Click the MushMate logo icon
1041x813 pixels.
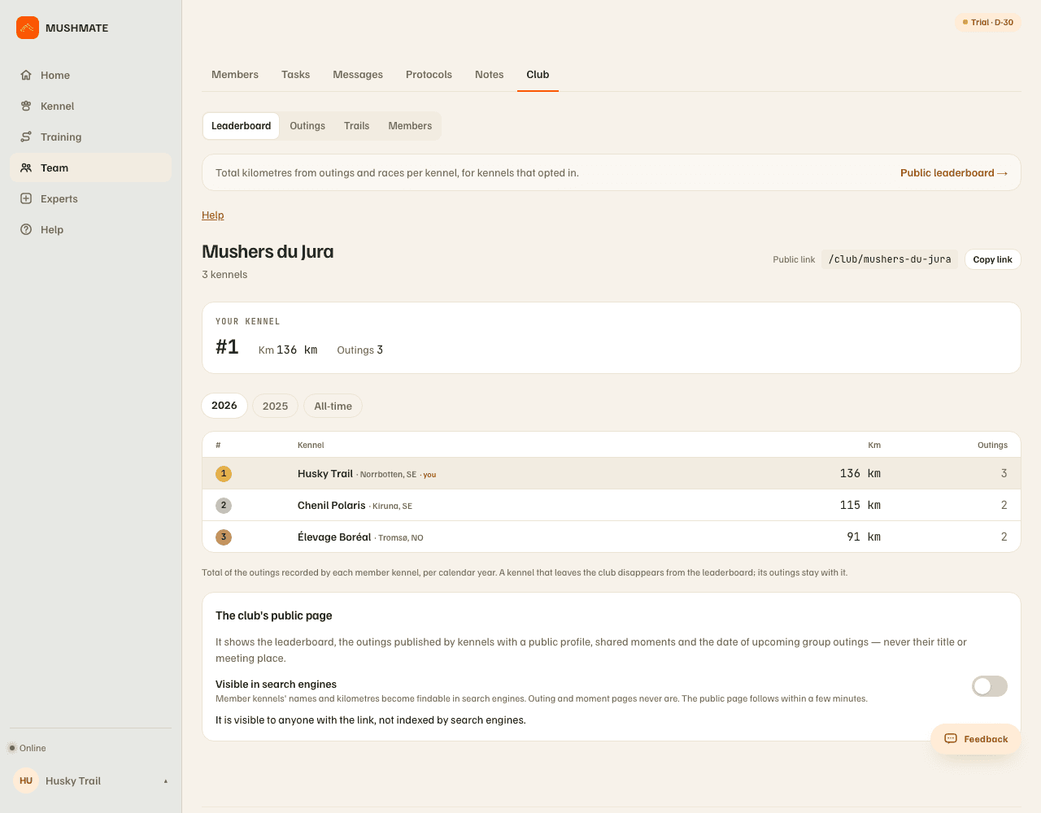point(28,28)
